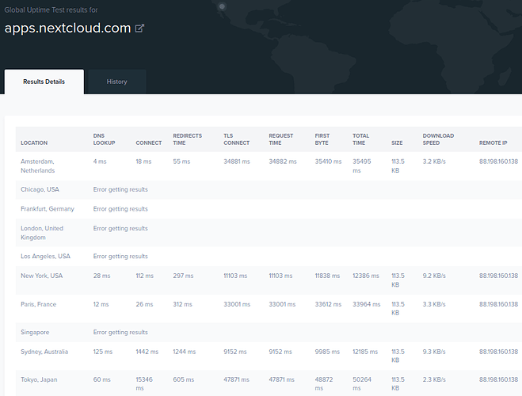Select the Los Angeles, USA location cell
The height and width of the screenshot is (396, 522).
46,256
